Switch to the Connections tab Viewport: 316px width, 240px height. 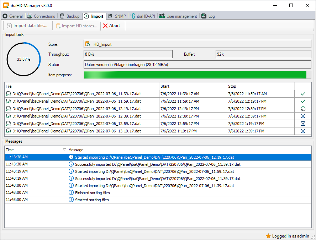41,16
